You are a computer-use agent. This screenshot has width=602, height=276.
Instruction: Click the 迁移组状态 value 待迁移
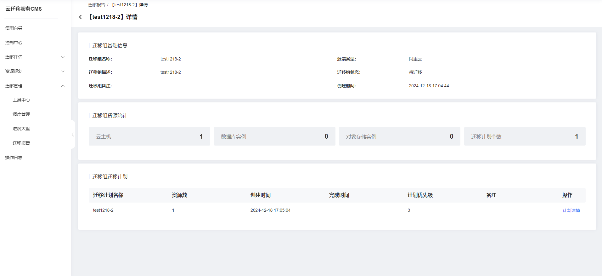[415, 72]
